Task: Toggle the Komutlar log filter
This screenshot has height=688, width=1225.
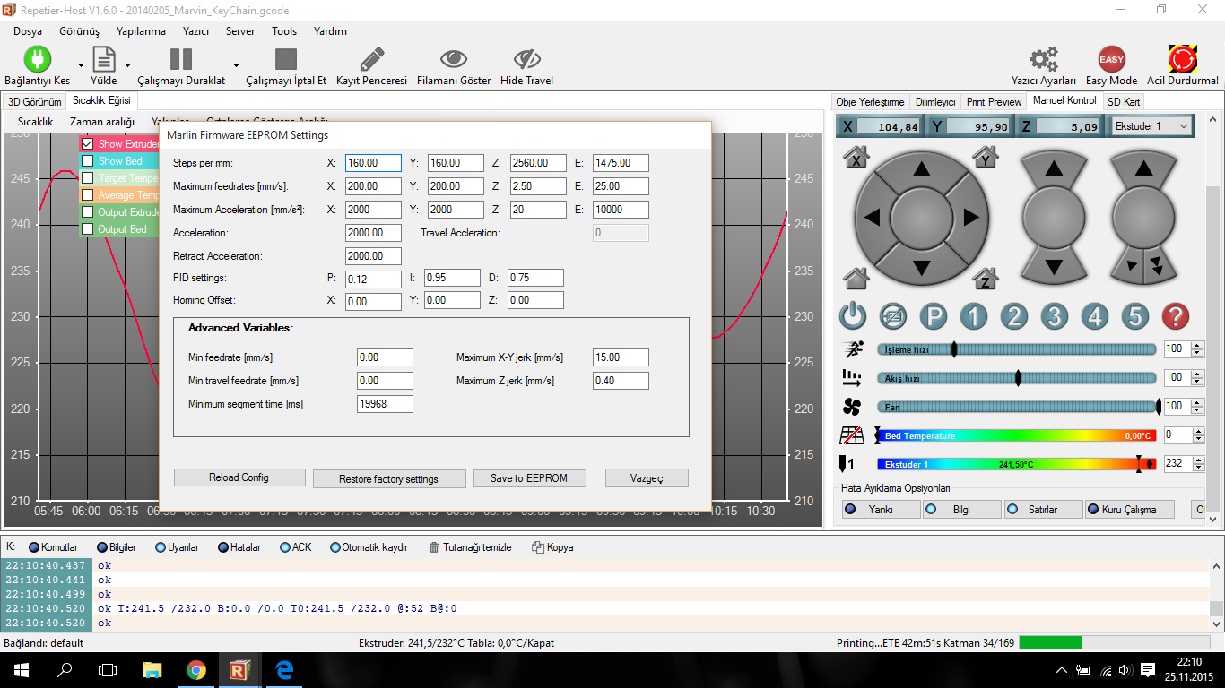Action: [53, 547]
